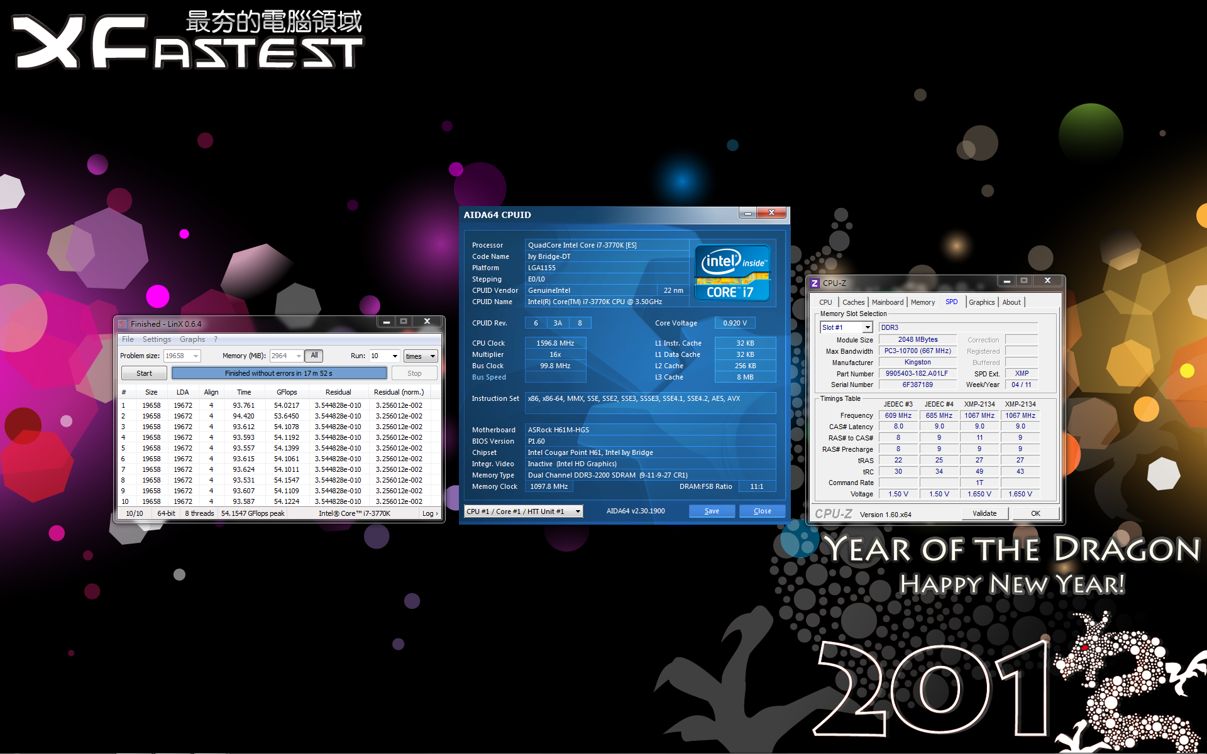Switch to the Mainboard tab in CPU-Z
The image size is (1207, 754).
coord(887,302)
